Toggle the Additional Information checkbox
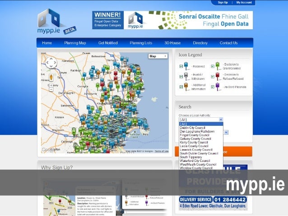Image resolution: width=288 pixels, height=216 pixels. [x=181, y=87]
